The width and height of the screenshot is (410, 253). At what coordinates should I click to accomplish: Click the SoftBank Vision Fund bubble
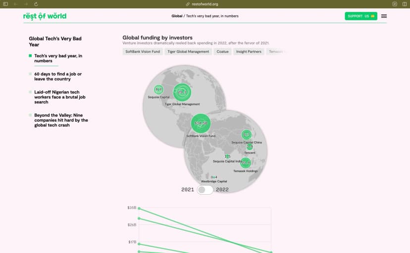click(201, 124)
